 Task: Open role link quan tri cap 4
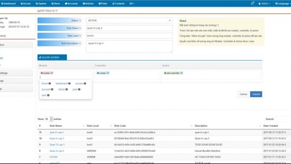(56, 132)
